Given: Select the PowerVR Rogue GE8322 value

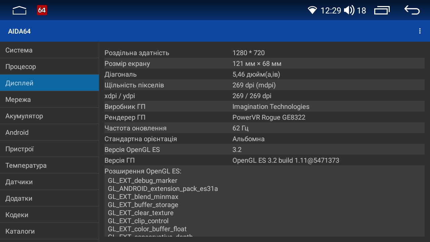Looking at the screenshot, I should coord(269,117).
